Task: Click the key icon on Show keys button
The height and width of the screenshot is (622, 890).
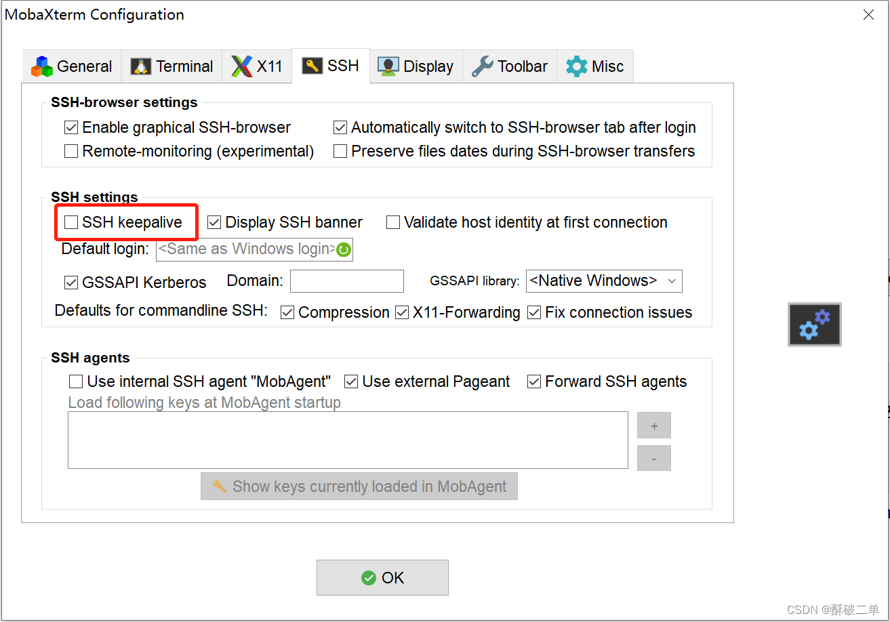Action: pos(219,486)
